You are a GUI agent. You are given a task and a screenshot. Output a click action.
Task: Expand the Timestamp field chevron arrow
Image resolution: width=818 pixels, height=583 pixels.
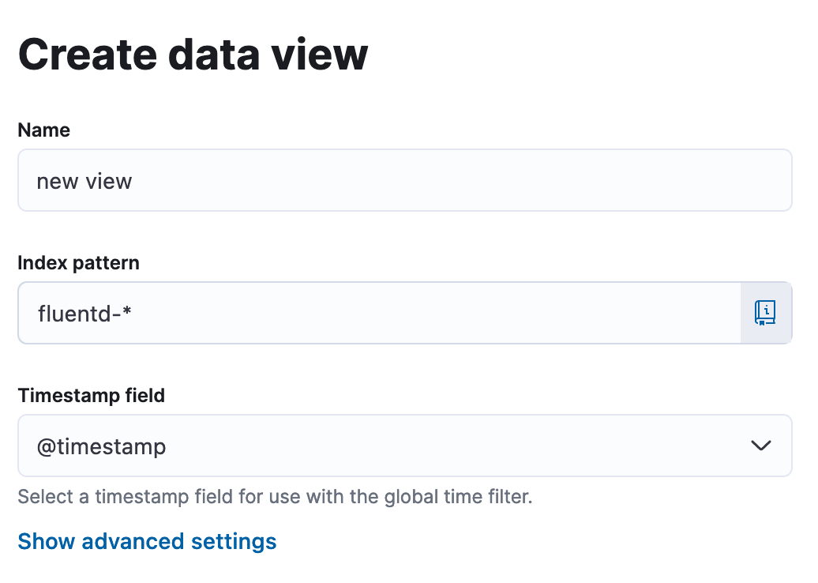click(760, 446)
